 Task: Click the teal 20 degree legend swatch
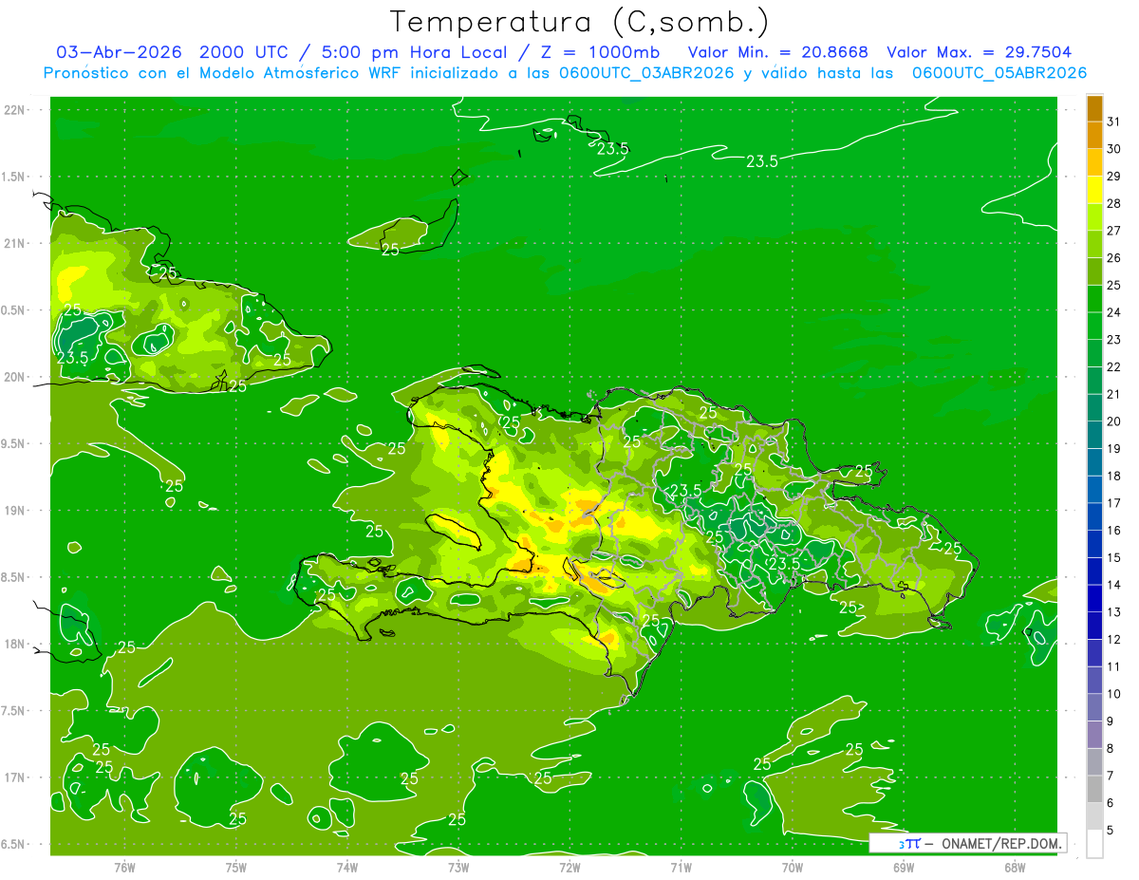click(1094, 408)
